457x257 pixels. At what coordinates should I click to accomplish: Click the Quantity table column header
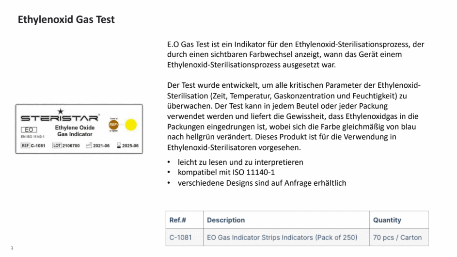pos(399,220)
